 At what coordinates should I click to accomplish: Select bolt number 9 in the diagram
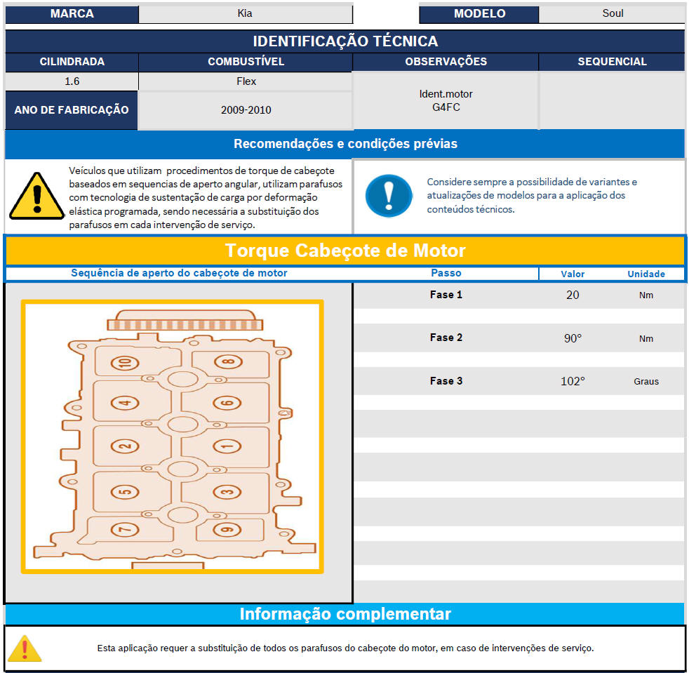[x=227, y=530]
